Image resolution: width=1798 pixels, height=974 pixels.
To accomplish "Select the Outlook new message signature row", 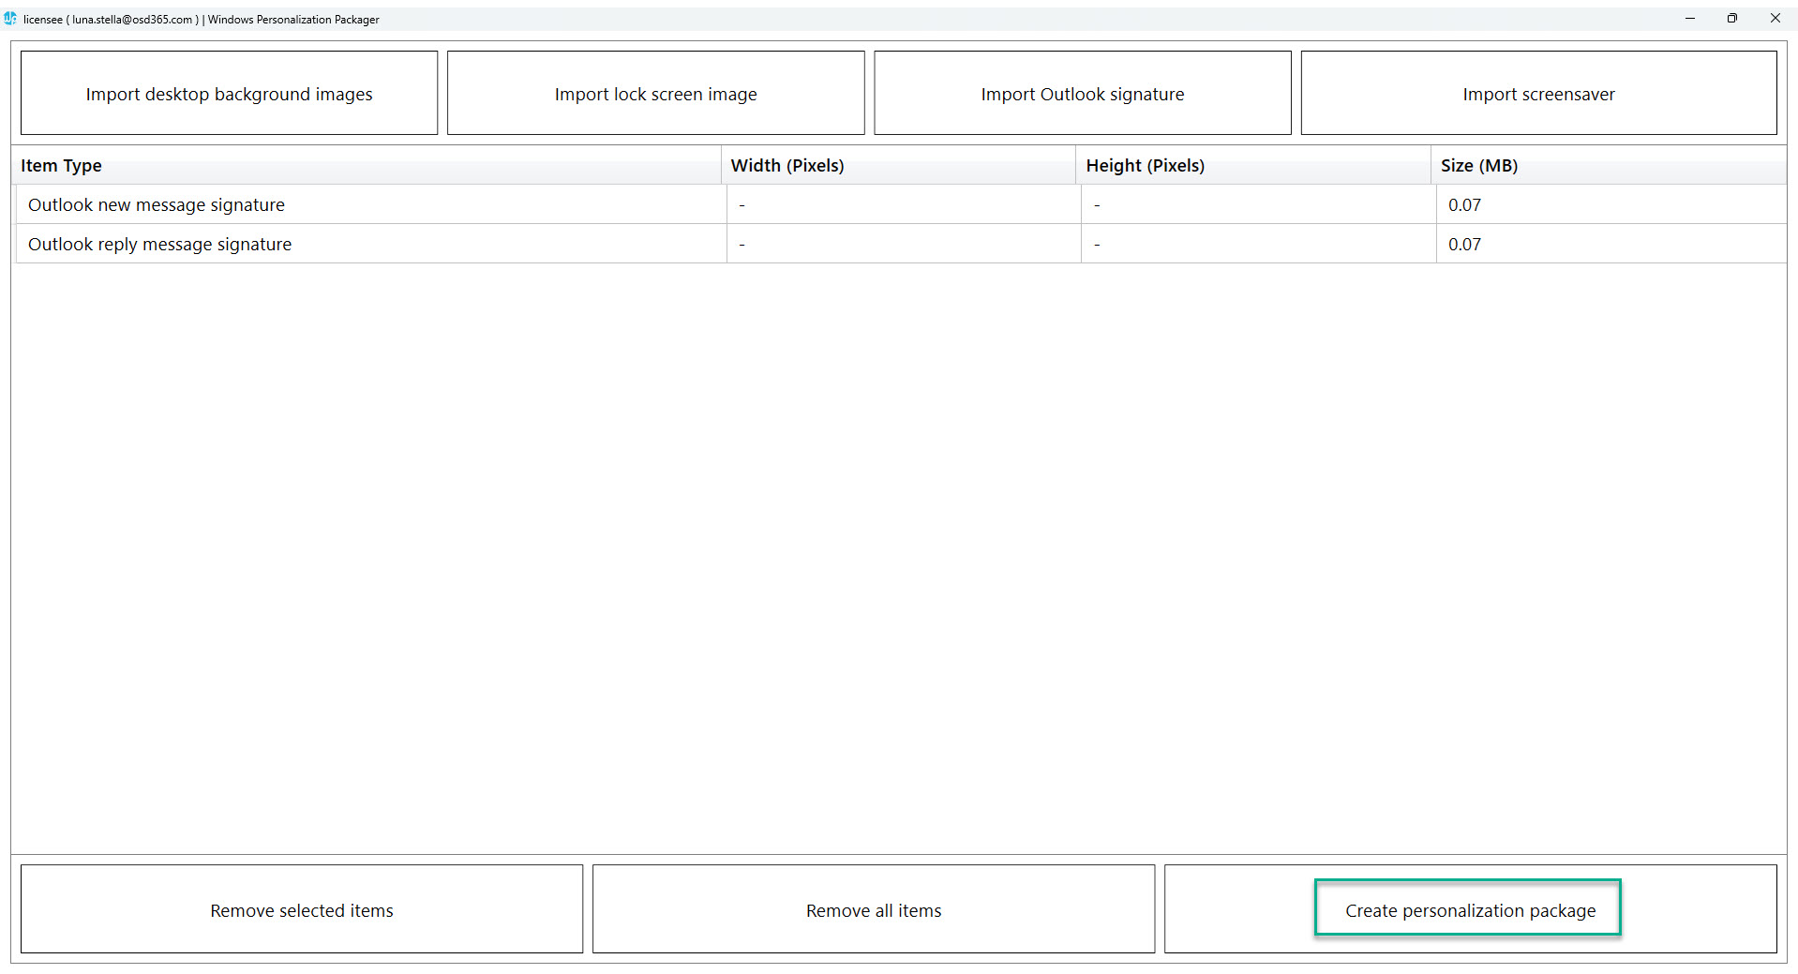I will 157,204.
